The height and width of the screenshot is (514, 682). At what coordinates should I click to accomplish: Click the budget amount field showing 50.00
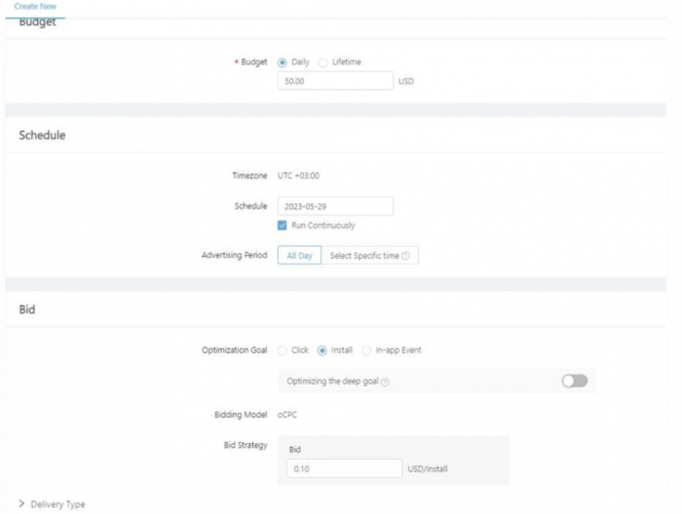[335, 81]
